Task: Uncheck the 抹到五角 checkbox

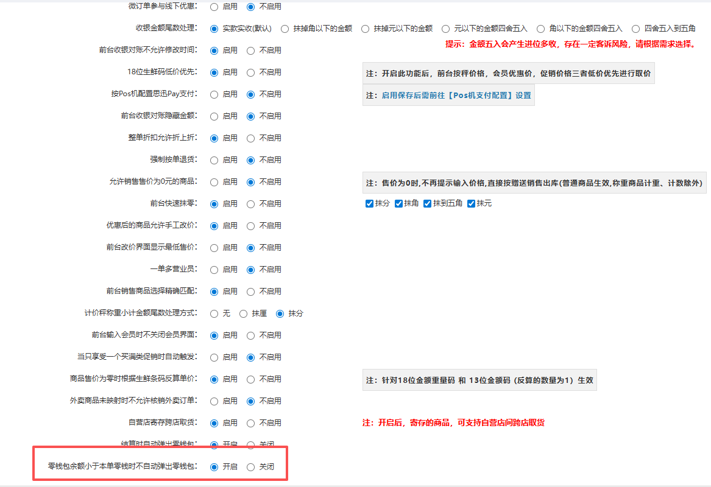Action: pyautogui.click(x=428, y=204)
